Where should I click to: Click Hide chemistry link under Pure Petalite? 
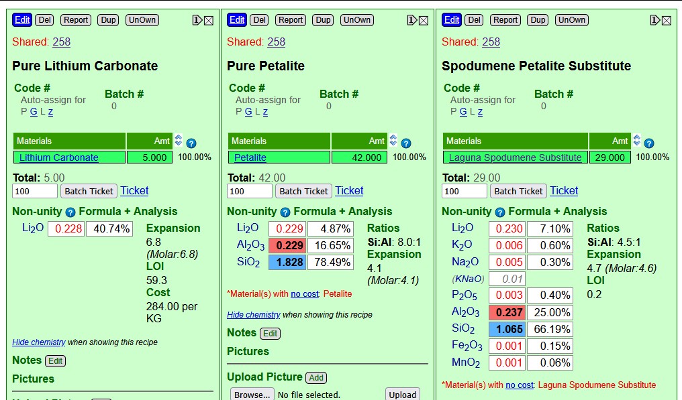tap(254, 315)
